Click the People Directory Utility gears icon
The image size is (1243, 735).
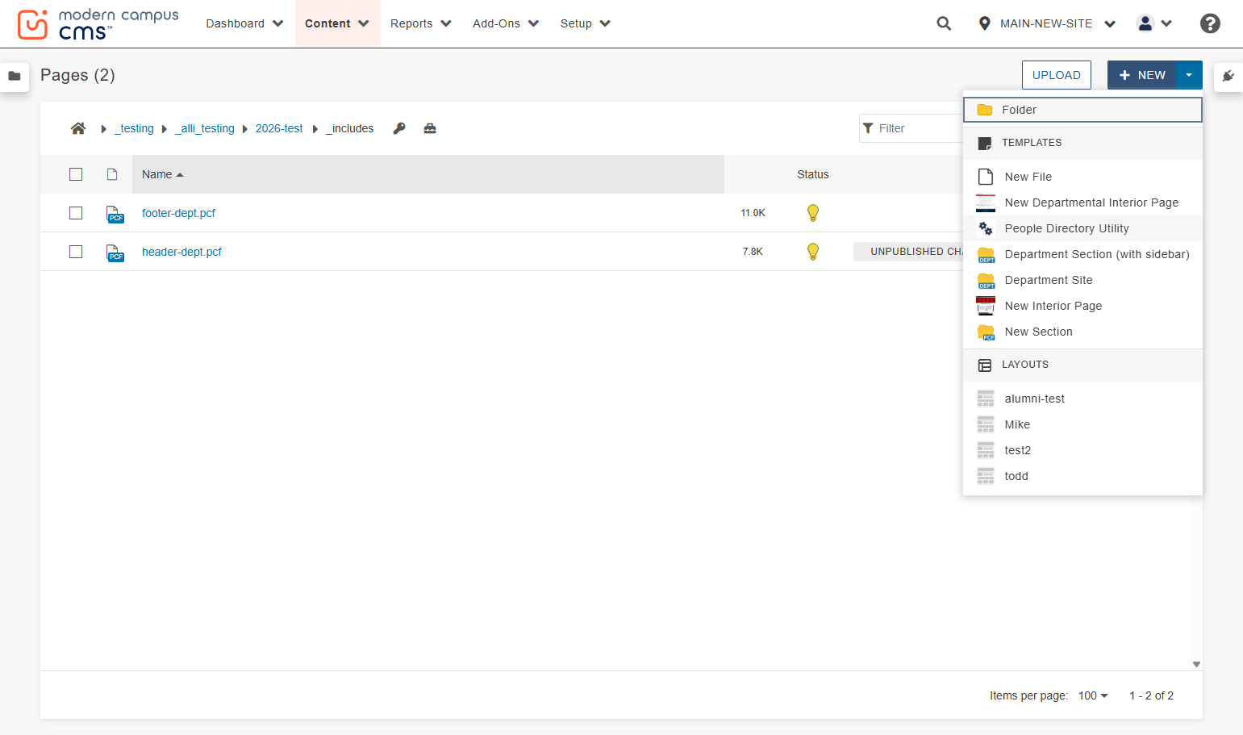[985, 228]
